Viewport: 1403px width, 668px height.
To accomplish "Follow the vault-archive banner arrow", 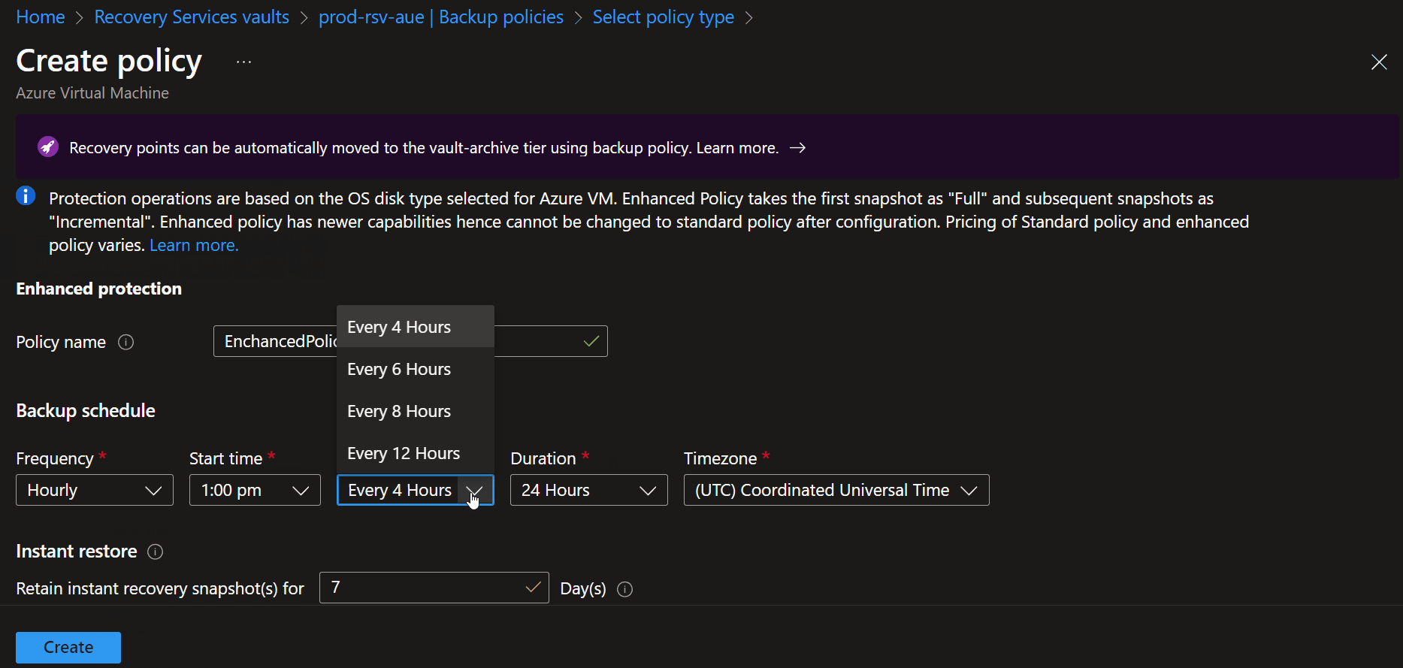I will coord(798,148).
